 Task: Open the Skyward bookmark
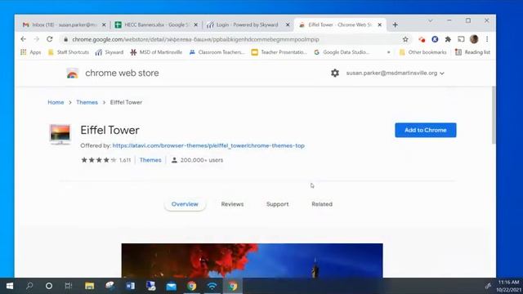(110, 52)
